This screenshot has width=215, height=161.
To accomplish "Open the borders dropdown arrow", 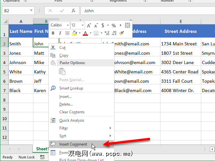I will coord(101,33).
